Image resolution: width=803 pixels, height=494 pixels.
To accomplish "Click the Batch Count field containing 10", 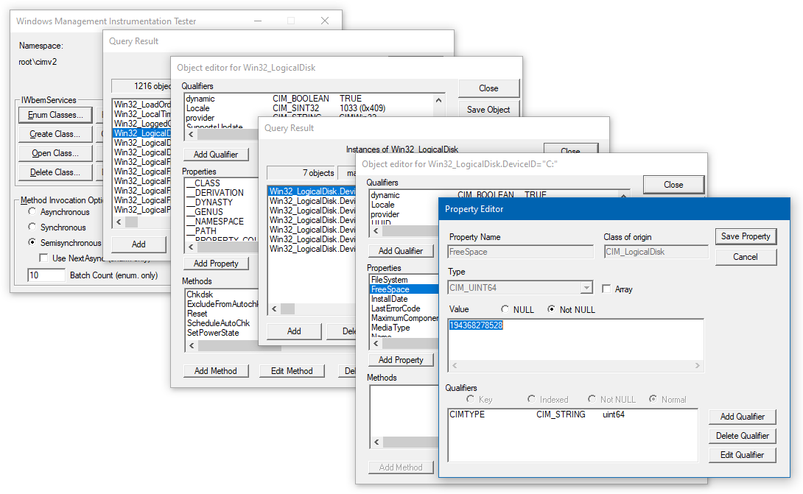I will 46,275.
